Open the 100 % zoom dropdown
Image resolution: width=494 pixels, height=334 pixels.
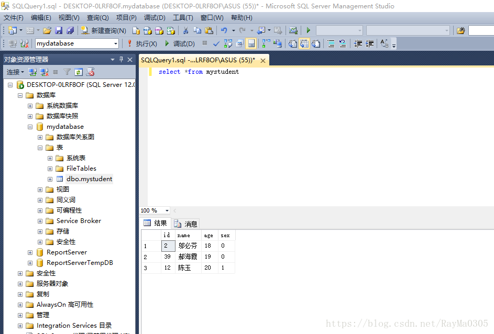pos(167,210)
